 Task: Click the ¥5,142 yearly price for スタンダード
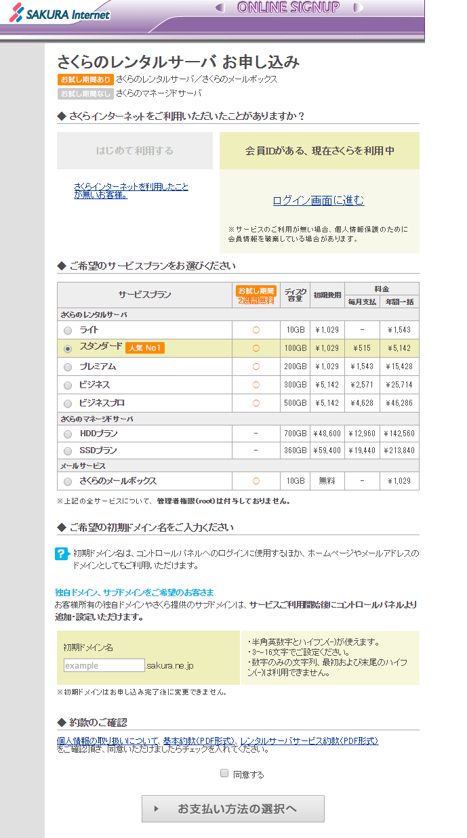click(x=399, y=348)
